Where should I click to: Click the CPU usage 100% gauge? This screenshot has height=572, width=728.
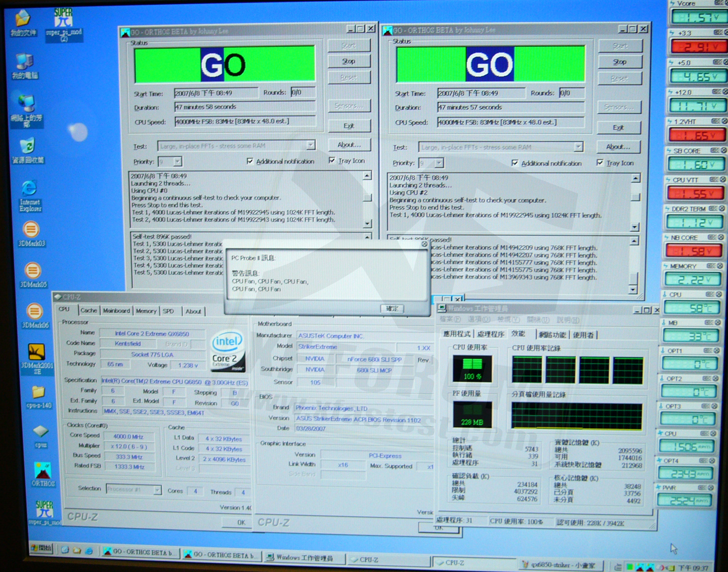(x=472, y=369)
